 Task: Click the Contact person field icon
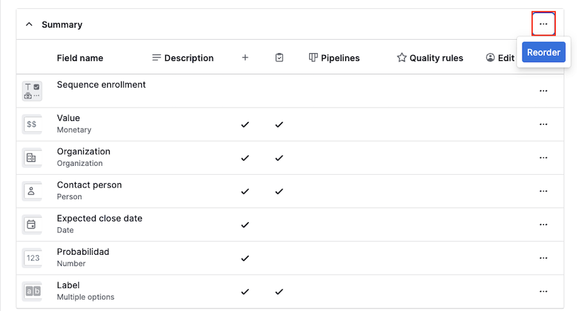(31, 191)
